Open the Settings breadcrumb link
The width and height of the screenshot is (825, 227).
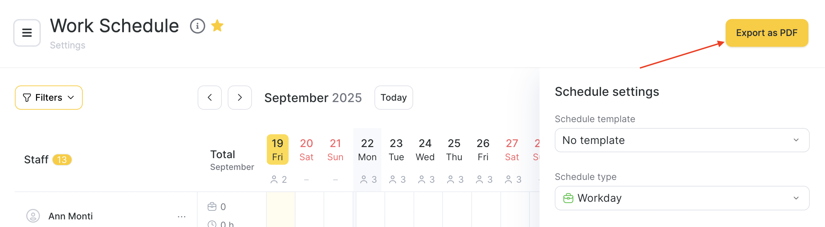pos(67,45)
